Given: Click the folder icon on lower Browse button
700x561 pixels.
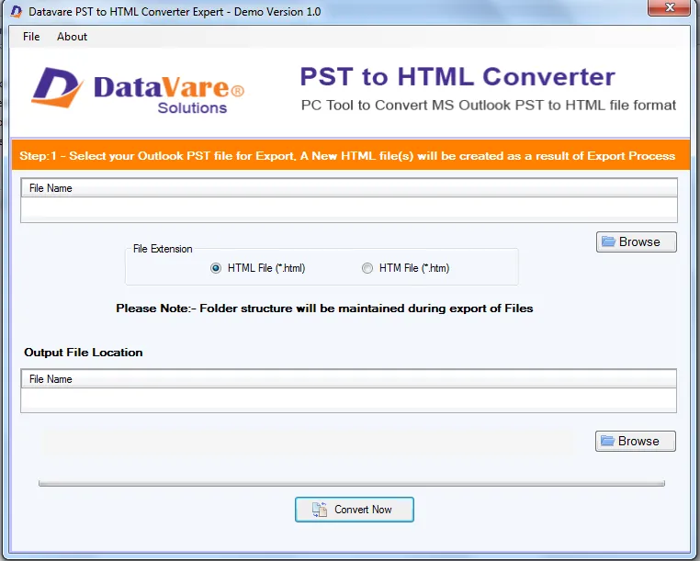Looking at the screenshot, I should click(607, 441).
